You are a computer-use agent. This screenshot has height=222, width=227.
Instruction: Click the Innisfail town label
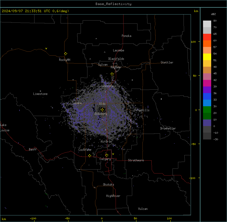pos(109,86)
